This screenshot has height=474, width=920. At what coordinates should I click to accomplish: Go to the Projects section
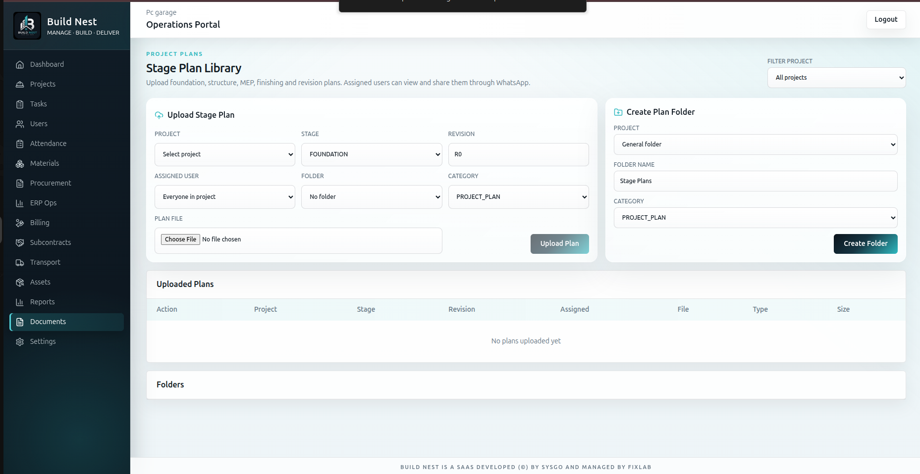pyautogui.click(x=66, y=84)
